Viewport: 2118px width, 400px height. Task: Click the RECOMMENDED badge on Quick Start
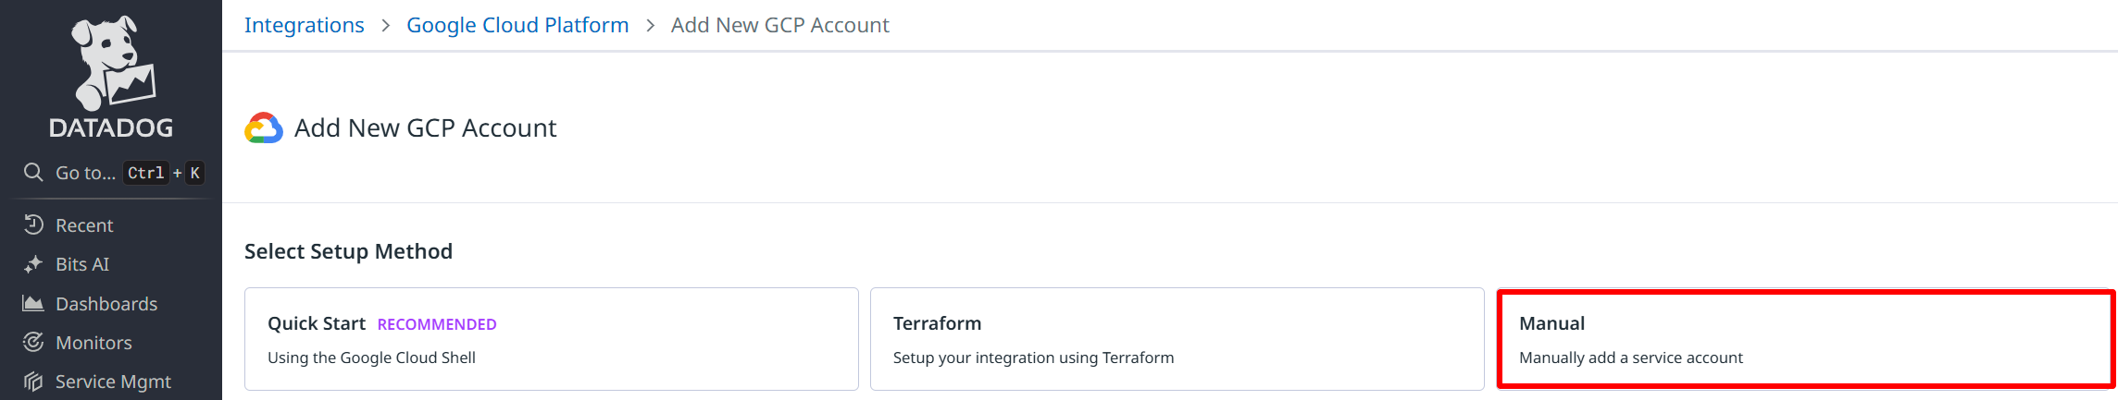[437, 324]
